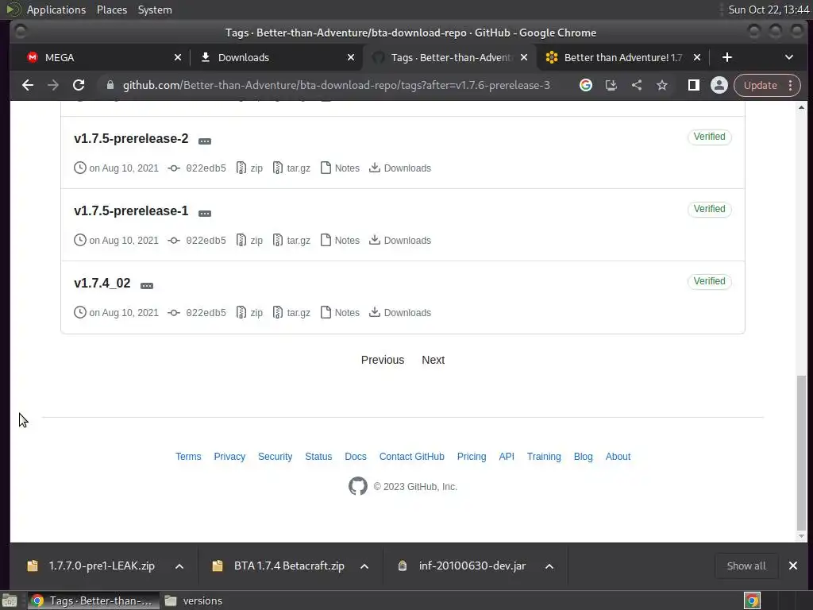
Task: Open the Terms footer link
Action: pos(188,457)
